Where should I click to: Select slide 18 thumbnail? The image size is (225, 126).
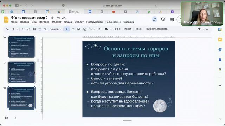(21, 98)
